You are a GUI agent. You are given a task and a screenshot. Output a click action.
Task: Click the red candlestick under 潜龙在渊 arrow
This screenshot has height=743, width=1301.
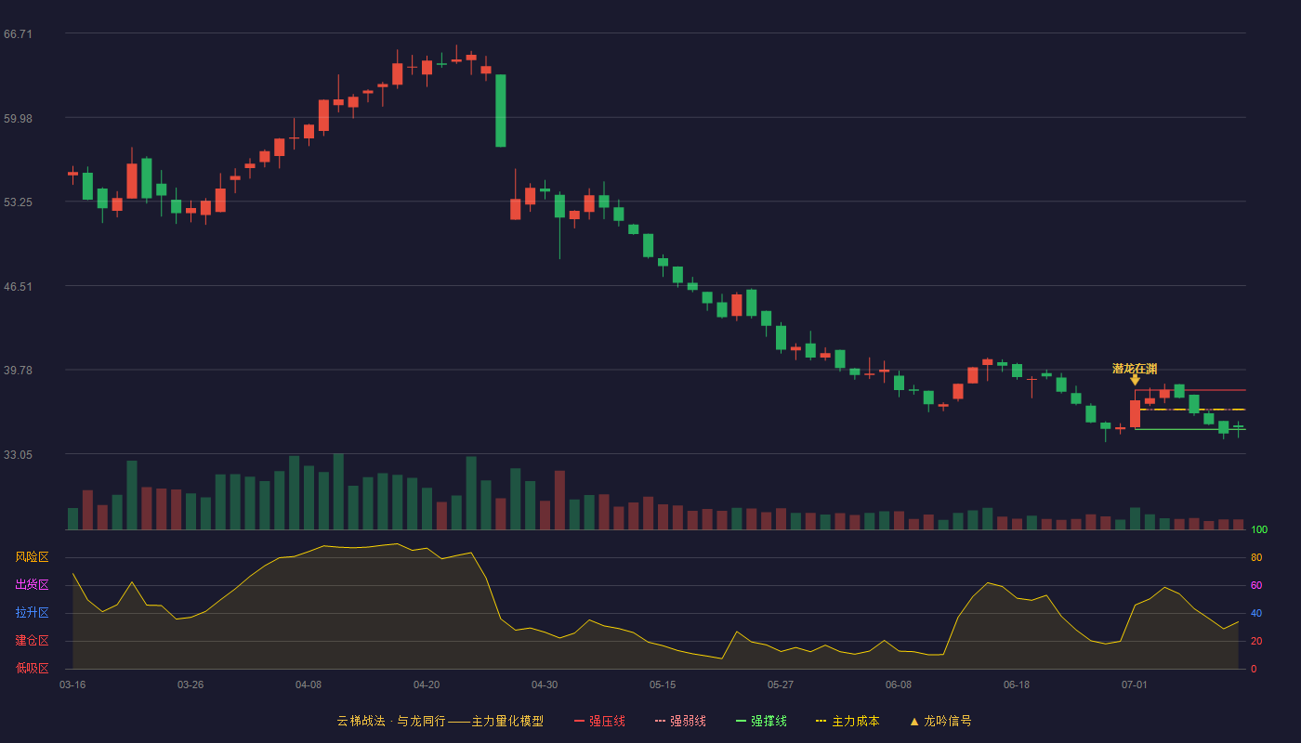click(x=1135, y=414)
